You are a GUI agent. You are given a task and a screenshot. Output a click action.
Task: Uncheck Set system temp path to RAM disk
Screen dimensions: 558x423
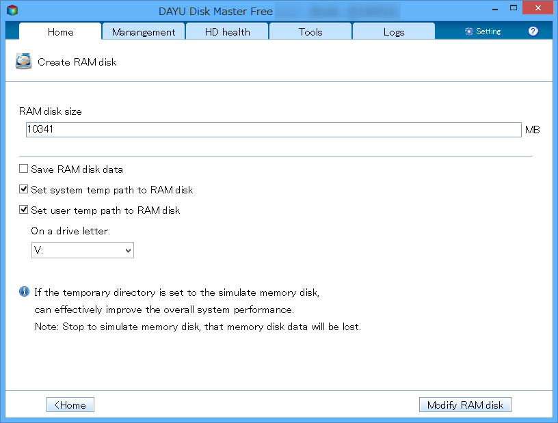click(23, 189)
